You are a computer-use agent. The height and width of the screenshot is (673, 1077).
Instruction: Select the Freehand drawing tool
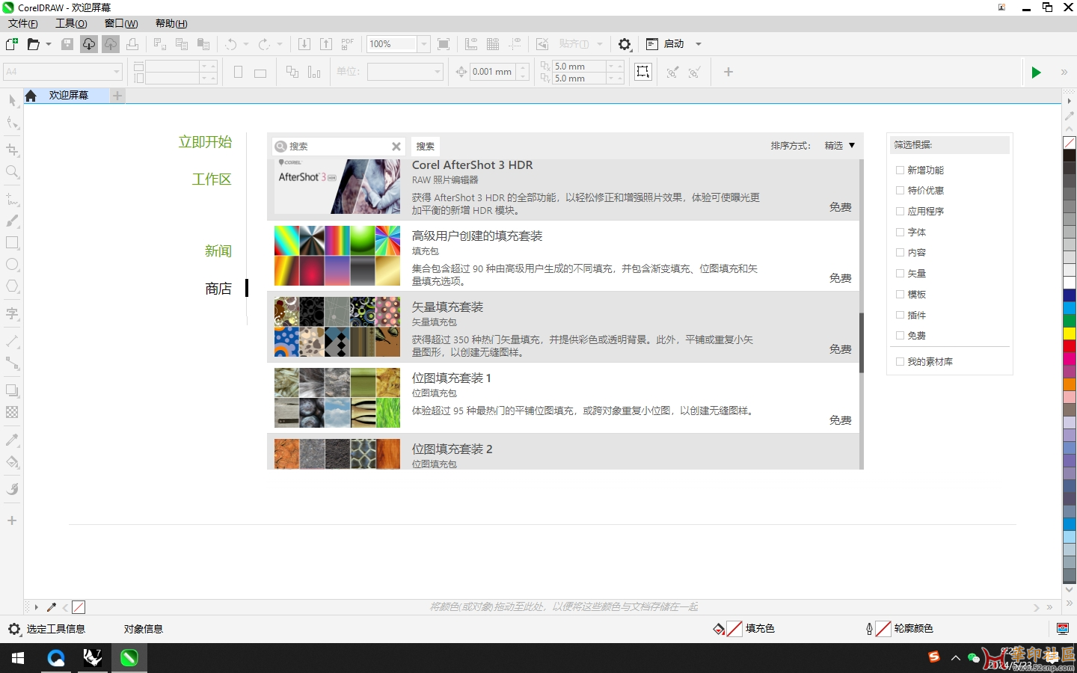coord(12,200)
